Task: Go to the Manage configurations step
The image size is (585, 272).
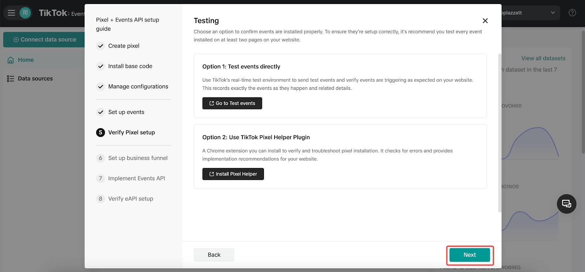Action: [138, 87]
